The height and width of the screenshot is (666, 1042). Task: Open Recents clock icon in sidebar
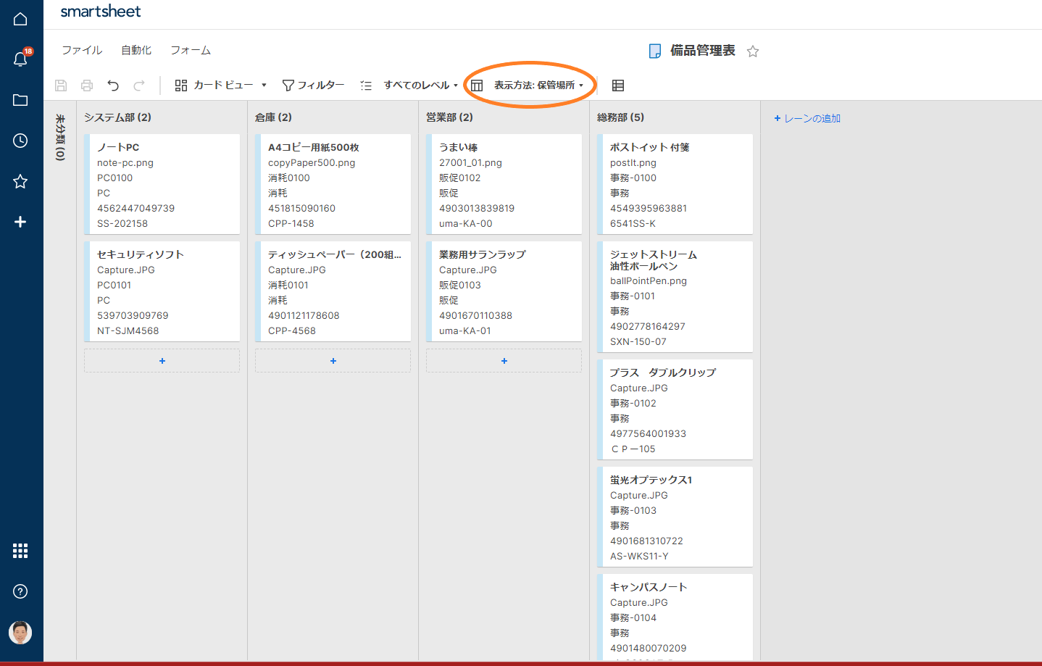pyautogui.click(x=20, y=141)
